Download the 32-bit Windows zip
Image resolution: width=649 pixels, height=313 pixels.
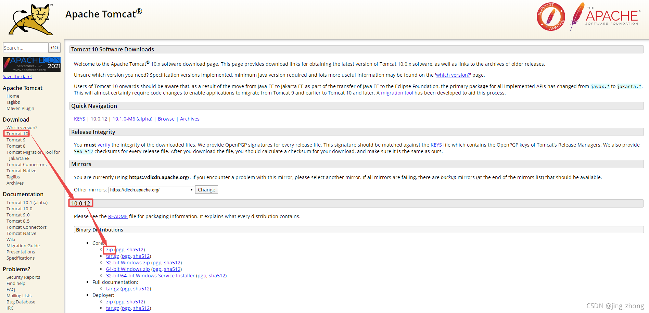128,263
